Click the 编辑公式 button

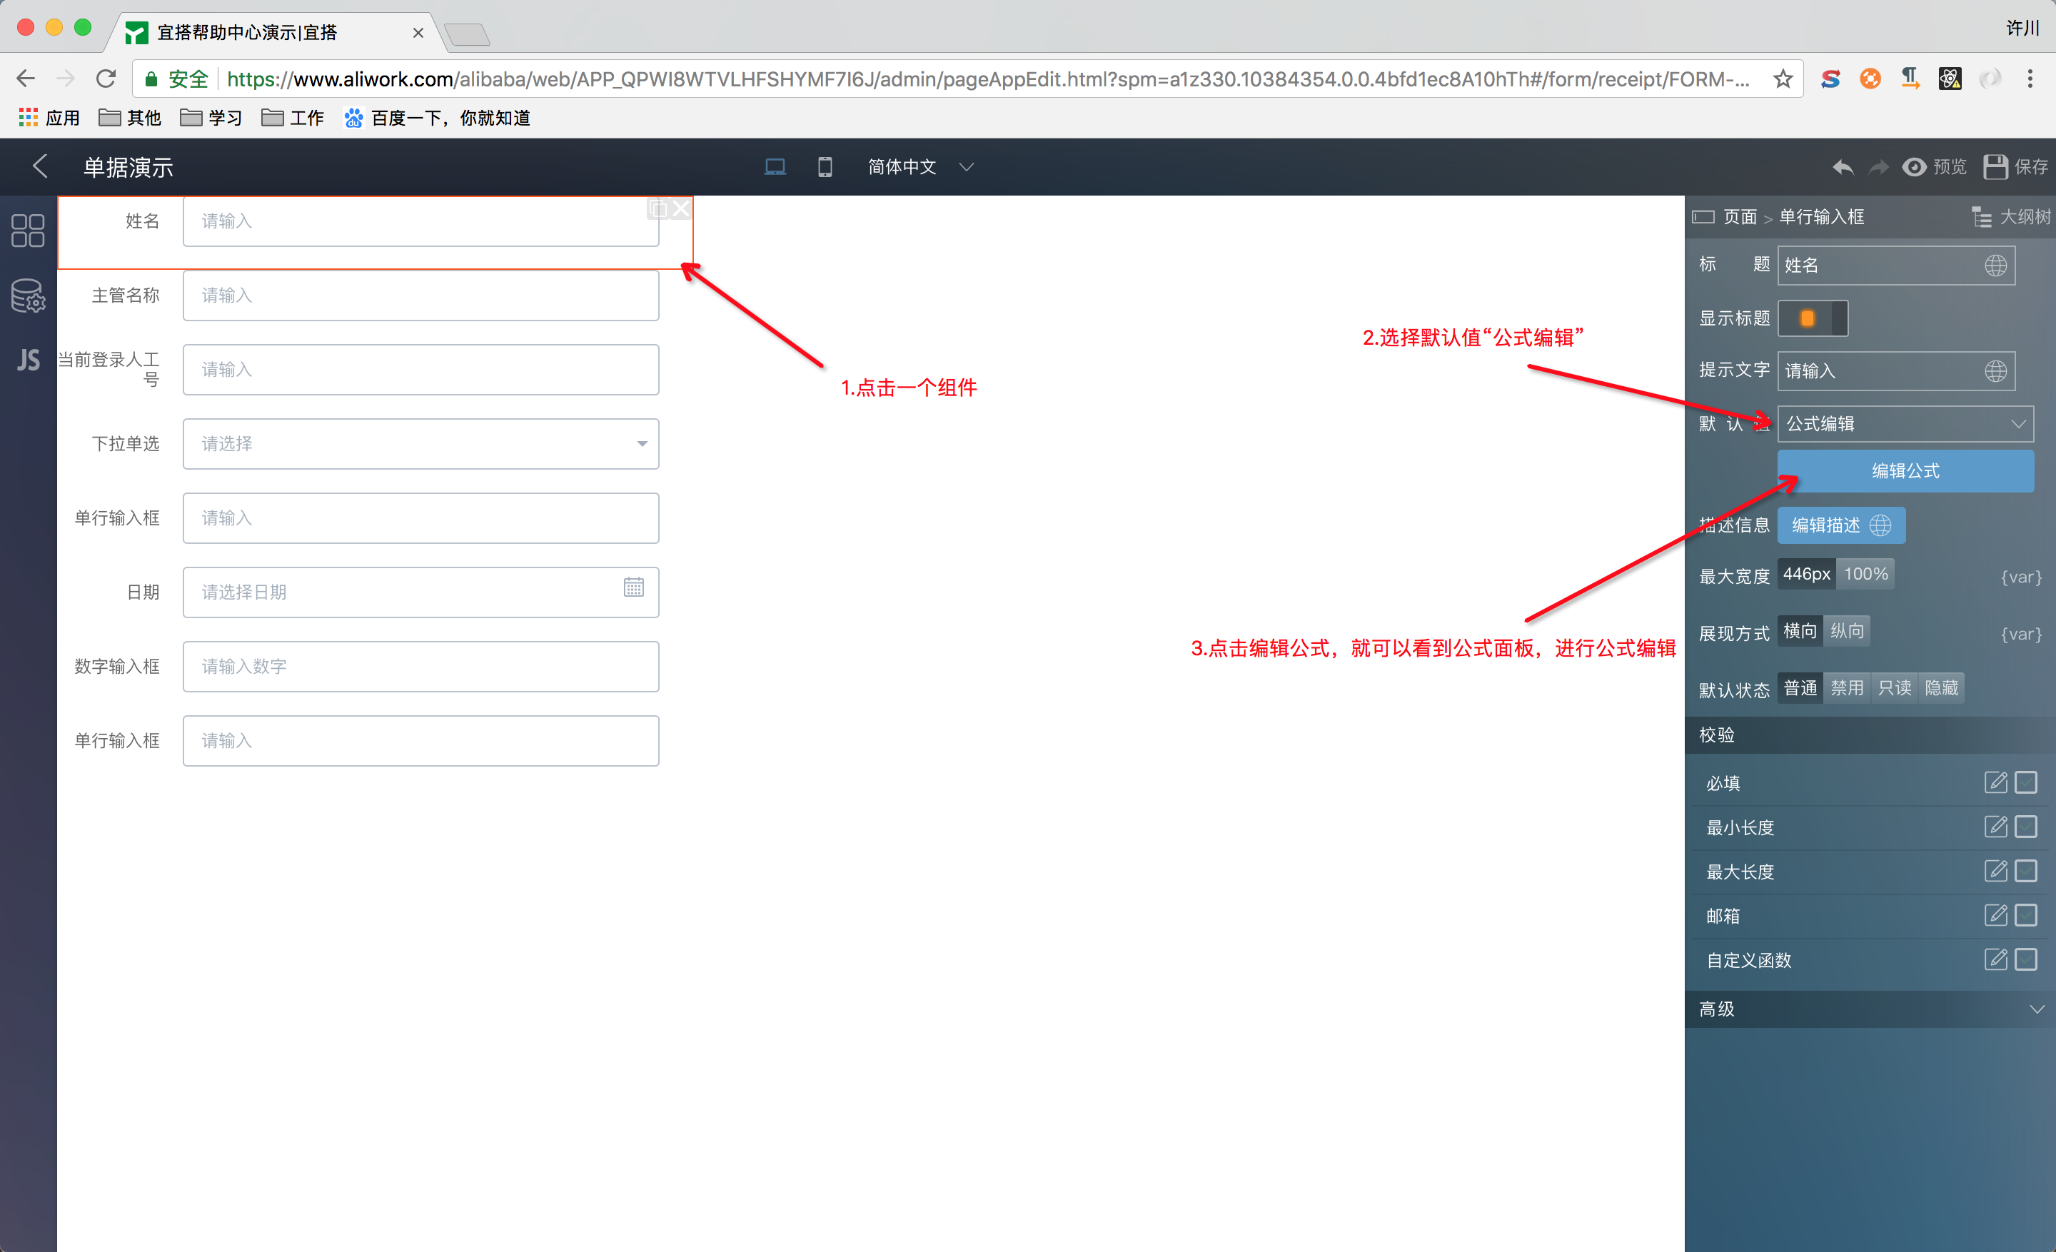(x=1905, y=470)
